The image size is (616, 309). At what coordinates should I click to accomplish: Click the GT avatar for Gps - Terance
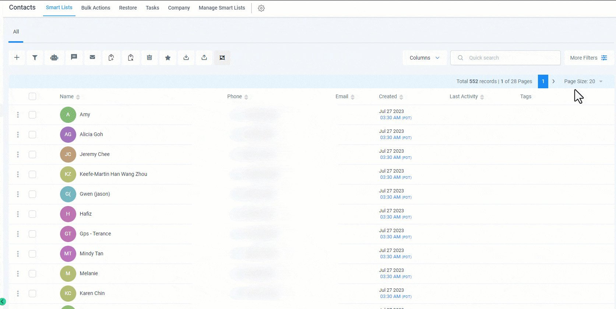click(68, 234)
